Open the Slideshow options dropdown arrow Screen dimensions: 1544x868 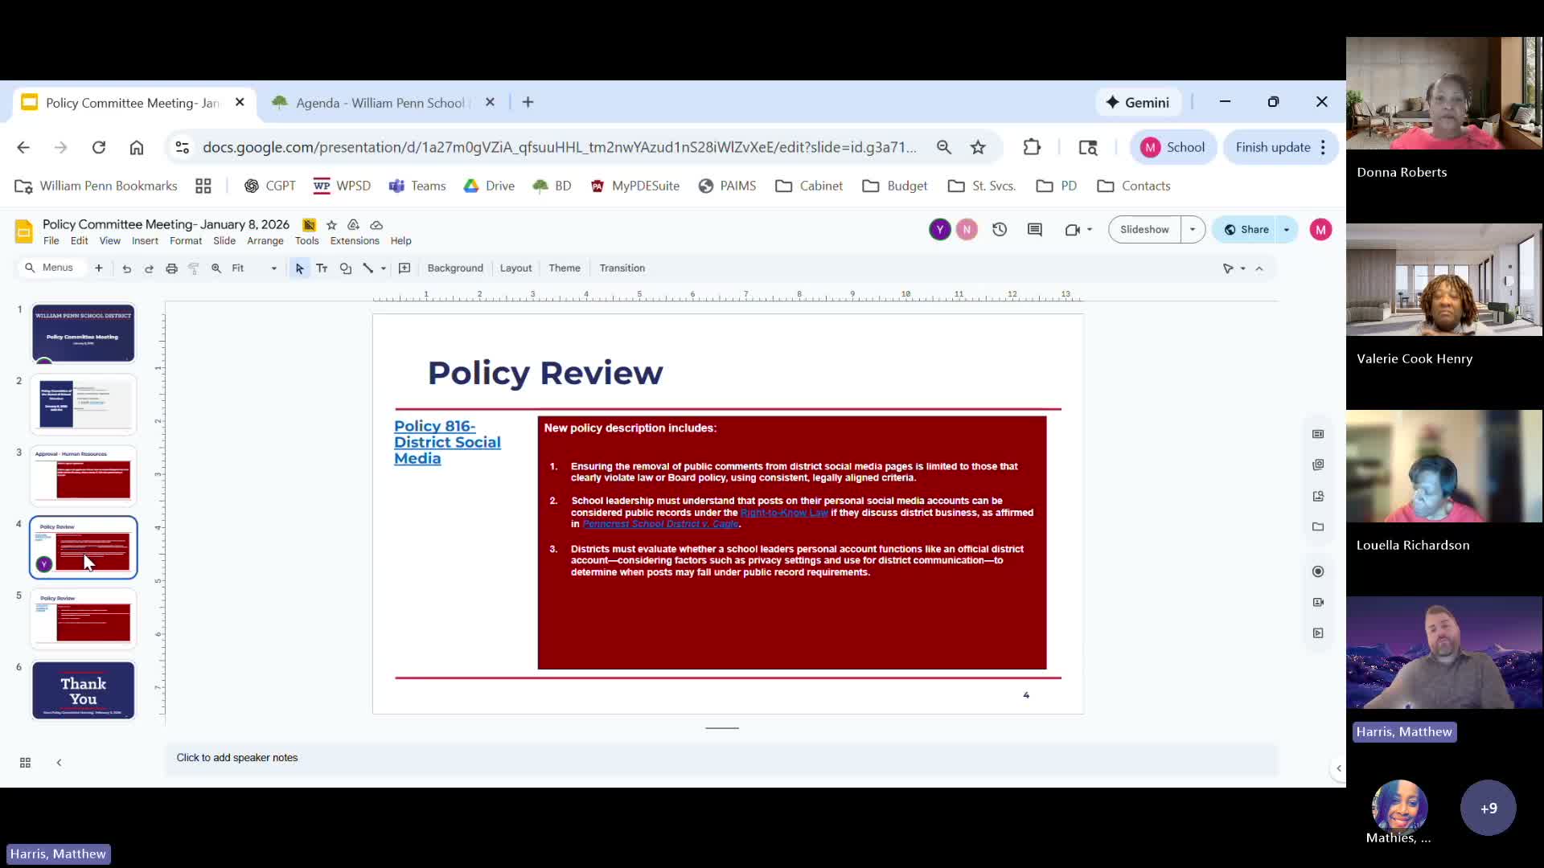point(1193,230)
